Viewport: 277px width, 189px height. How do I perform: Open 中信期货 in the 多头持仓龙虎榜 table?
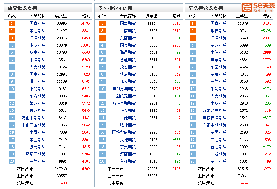(128, 31)
